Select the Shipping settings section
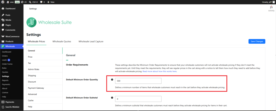276x111 pixels. tap(44, 75)
